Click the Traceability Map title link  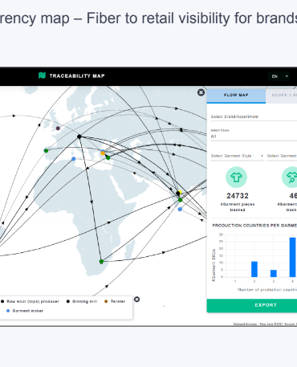tap(77, 75)
